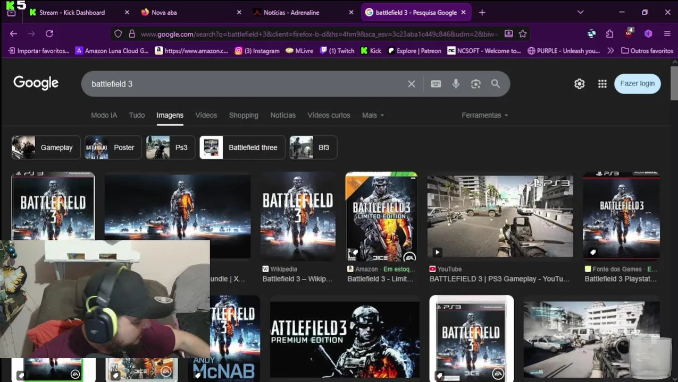The image size is (678, 382).
Task: Filter by the Poster chip
Action: click(113, 147)
